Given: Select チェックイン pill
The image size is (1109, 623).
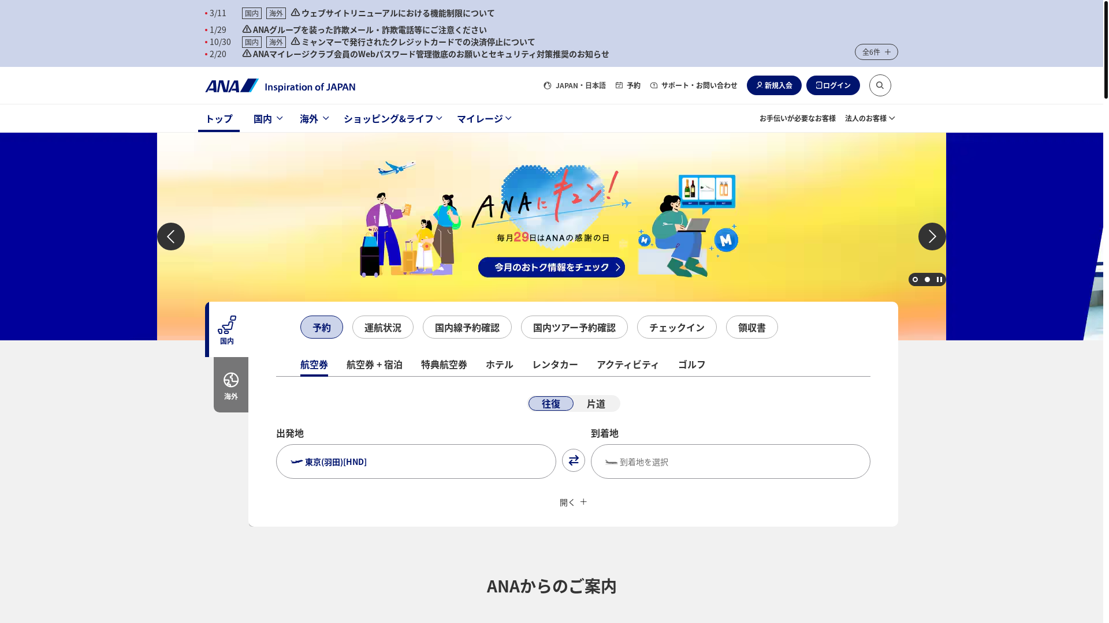Looking at the screenshot, I should [677, 327].
